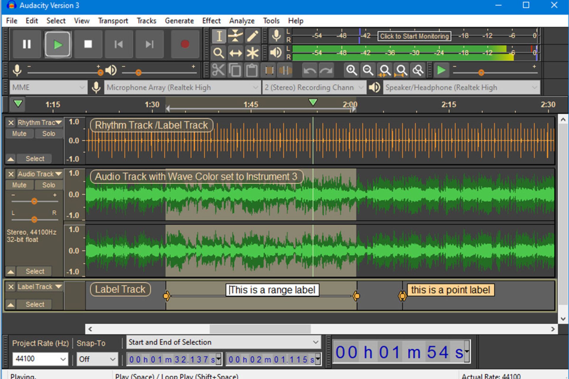Viewport: 569px width, 379px height.
Task: Mute the Rhythm Track
Action: click(x=19, y=134)
